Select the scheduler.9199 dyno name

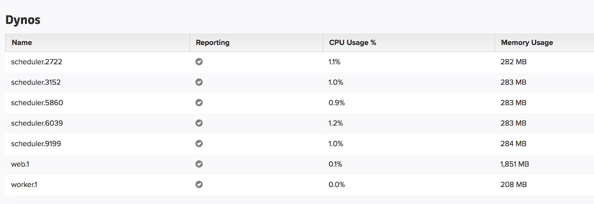(x=36, y=144)
